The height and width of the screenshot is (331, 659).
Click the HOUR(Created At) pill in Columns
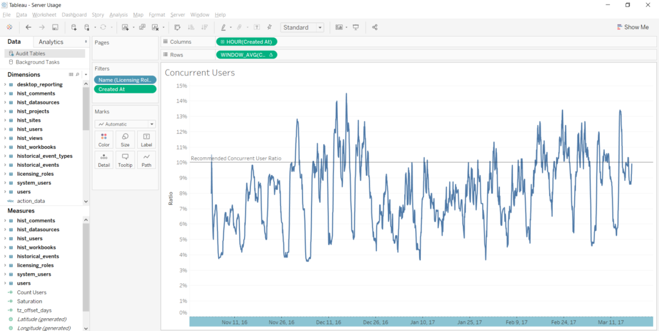(x=247, y=42)
